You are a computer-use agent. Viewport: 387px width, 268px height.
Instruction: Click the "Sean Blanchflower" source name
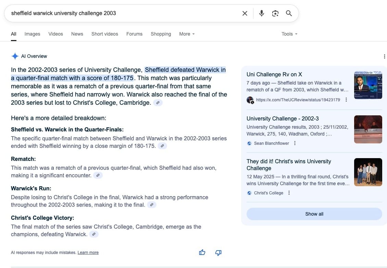pyautogui.click(x=272, y=143)
